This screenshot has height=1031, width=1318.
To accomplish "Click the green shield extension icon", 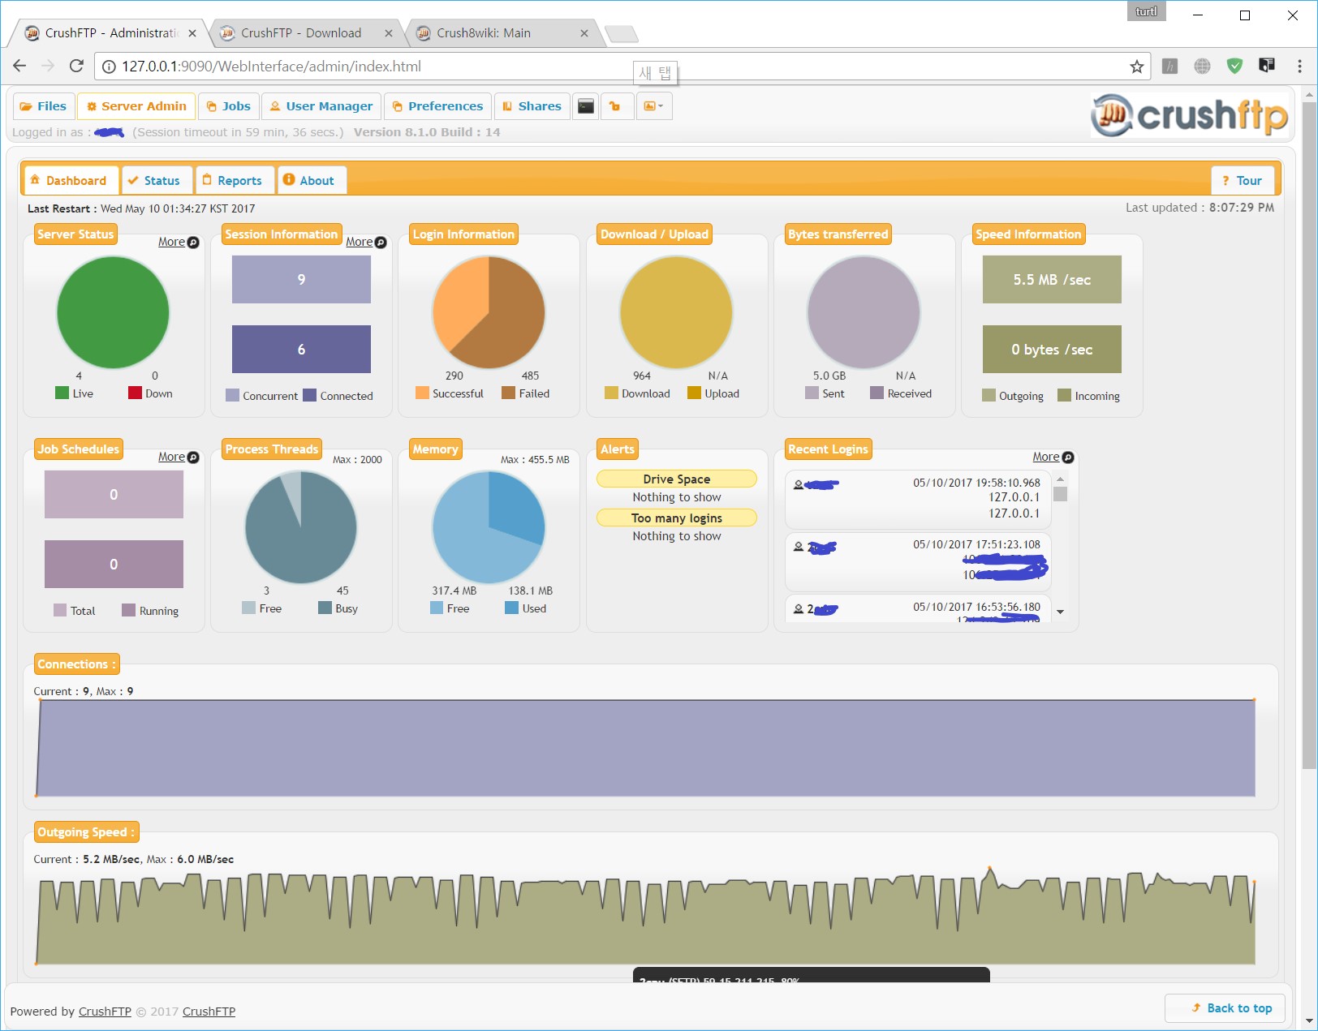I will coord(1234,66).
